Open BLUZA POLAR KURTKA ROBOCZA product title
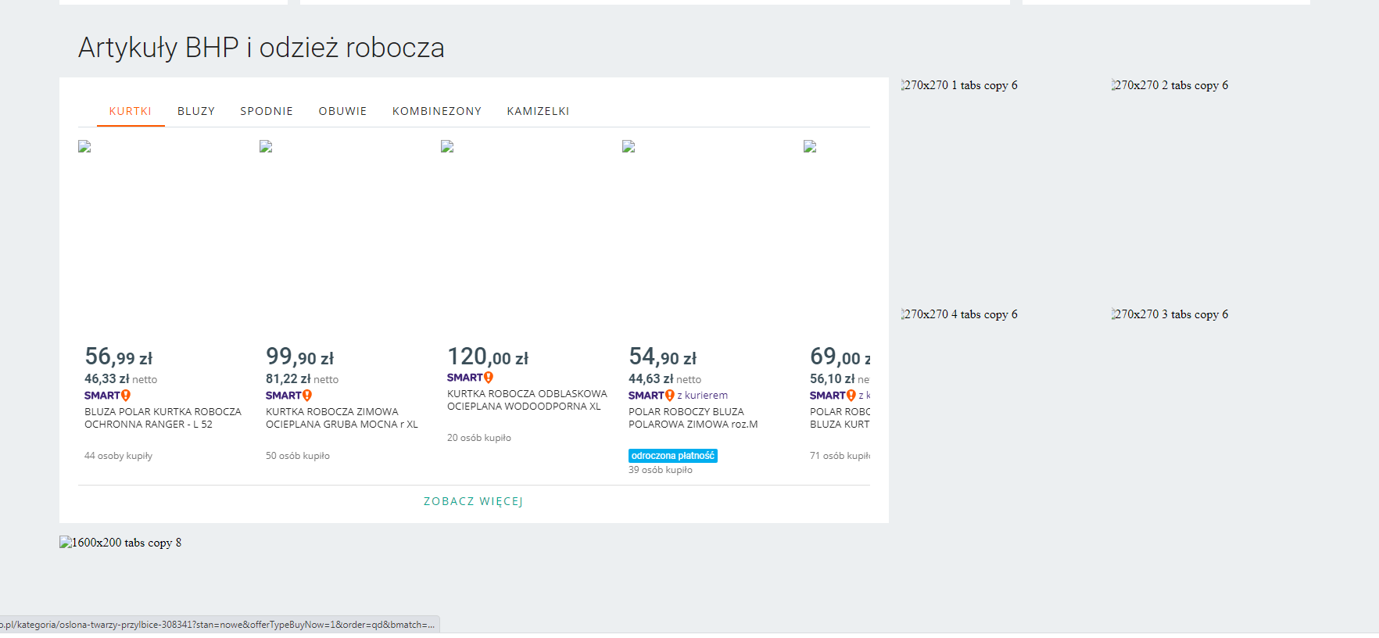Screen dimensions: 1379x638 [163, 418]
